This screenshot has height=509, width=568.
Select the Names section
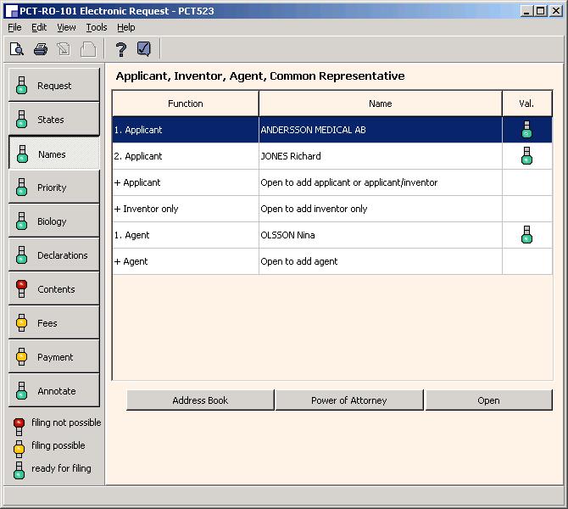[x=54, y=153]
